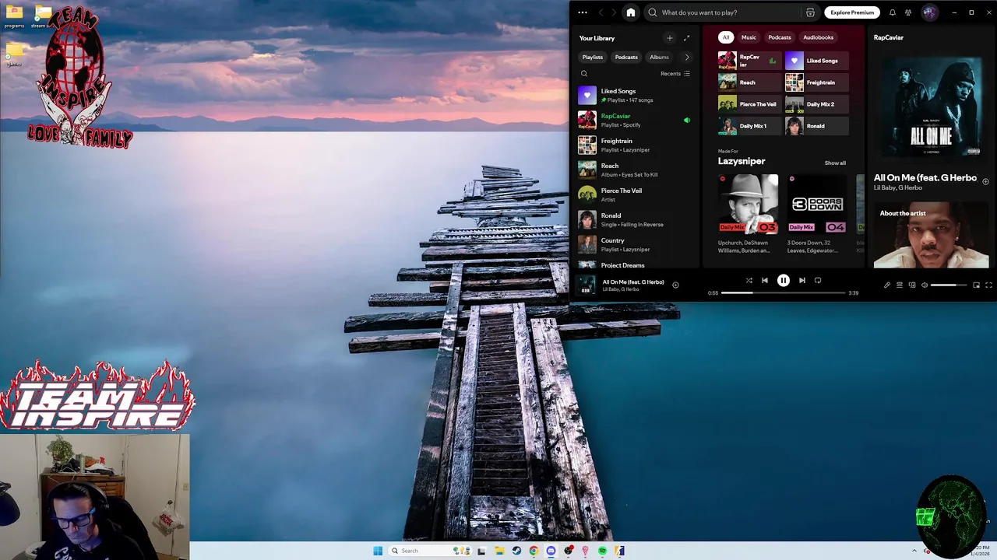Image resolution: width=997 pixels, height=560 pixels.
Task: Click Explore Premium button
Action: (x=852, y=12)
